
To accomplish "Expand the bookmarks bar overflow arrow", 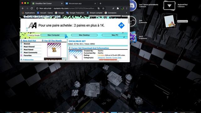I will tap(127, 13).
